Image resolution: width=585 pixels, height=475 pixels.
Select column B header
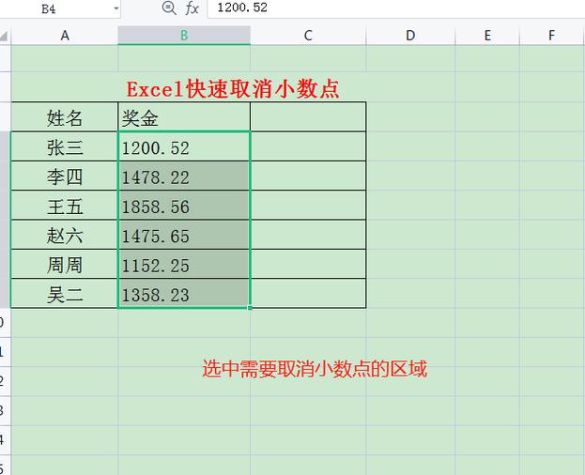(184, 36)
